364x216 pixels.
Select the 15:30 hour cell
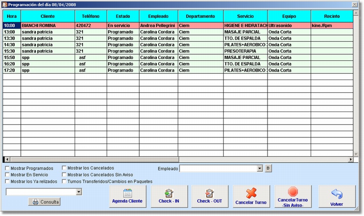12,51
